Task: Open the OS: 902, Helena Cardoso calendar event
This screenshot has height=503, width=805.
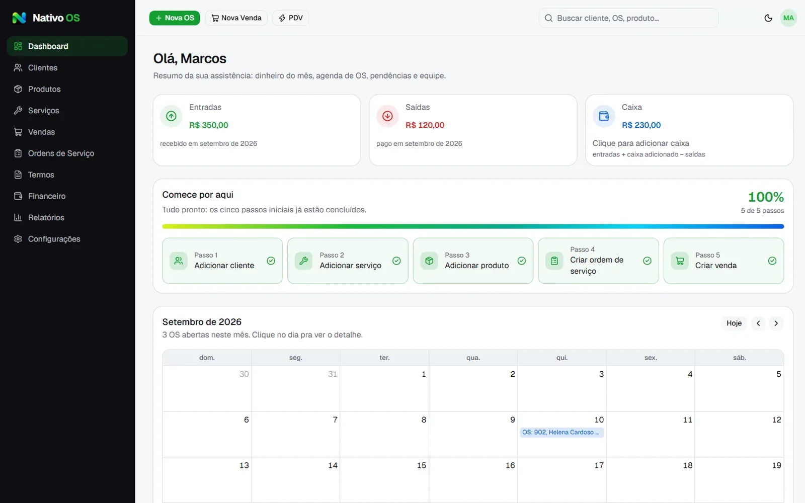Action: 561,432
